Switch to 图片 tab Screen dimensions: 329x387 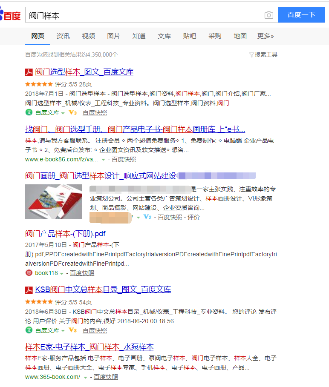pos(114,36)
